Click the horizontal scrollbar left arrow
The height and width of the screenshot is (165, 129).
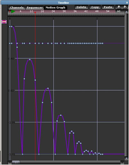tap(10, 162)
